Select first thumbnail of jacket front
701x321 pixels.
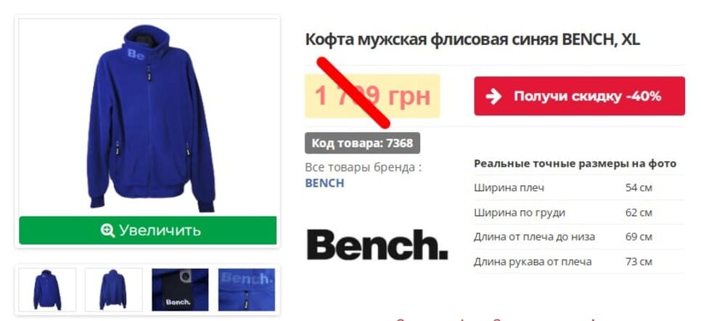(x=47, y=290)
